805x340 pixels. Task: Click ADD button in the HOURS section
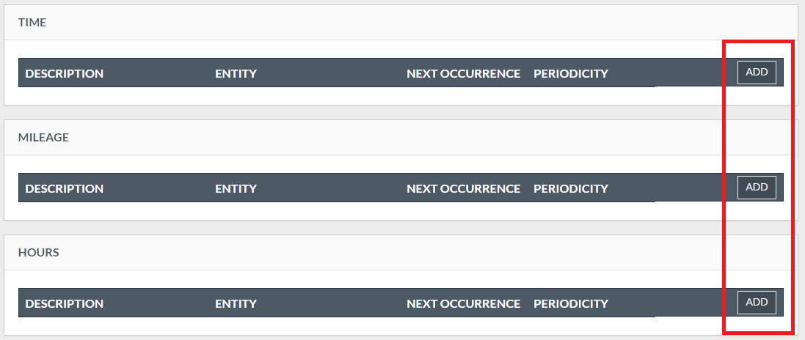click(x=757, y=303)
